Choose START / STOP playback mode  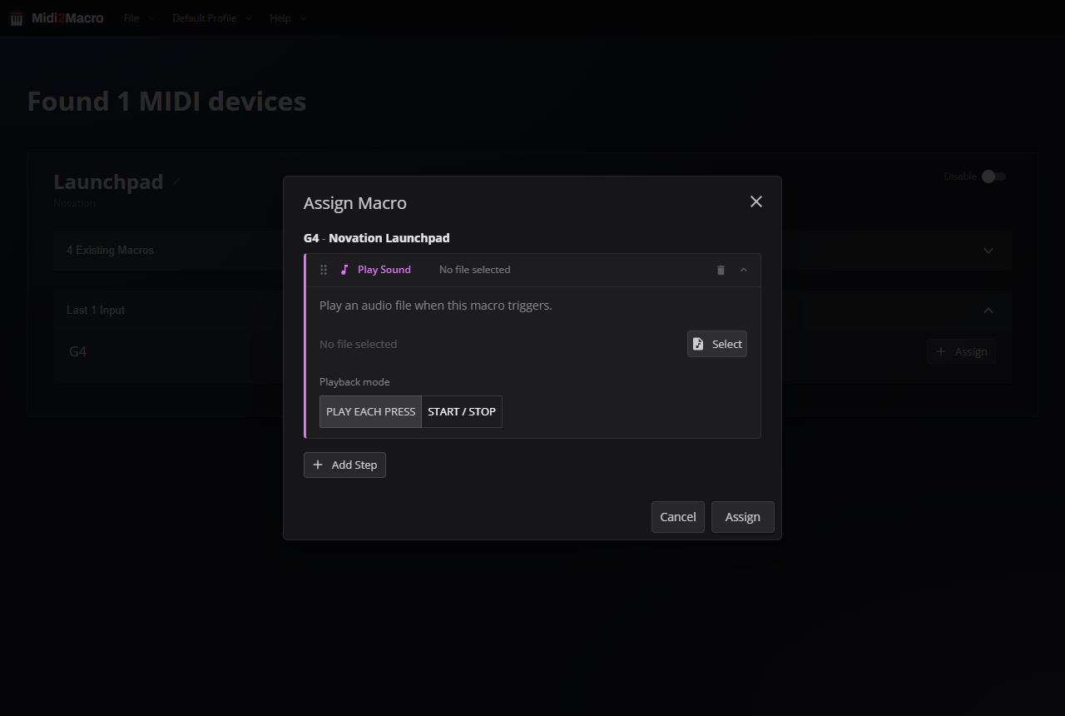pyautogui.click(x=462, y=411)
